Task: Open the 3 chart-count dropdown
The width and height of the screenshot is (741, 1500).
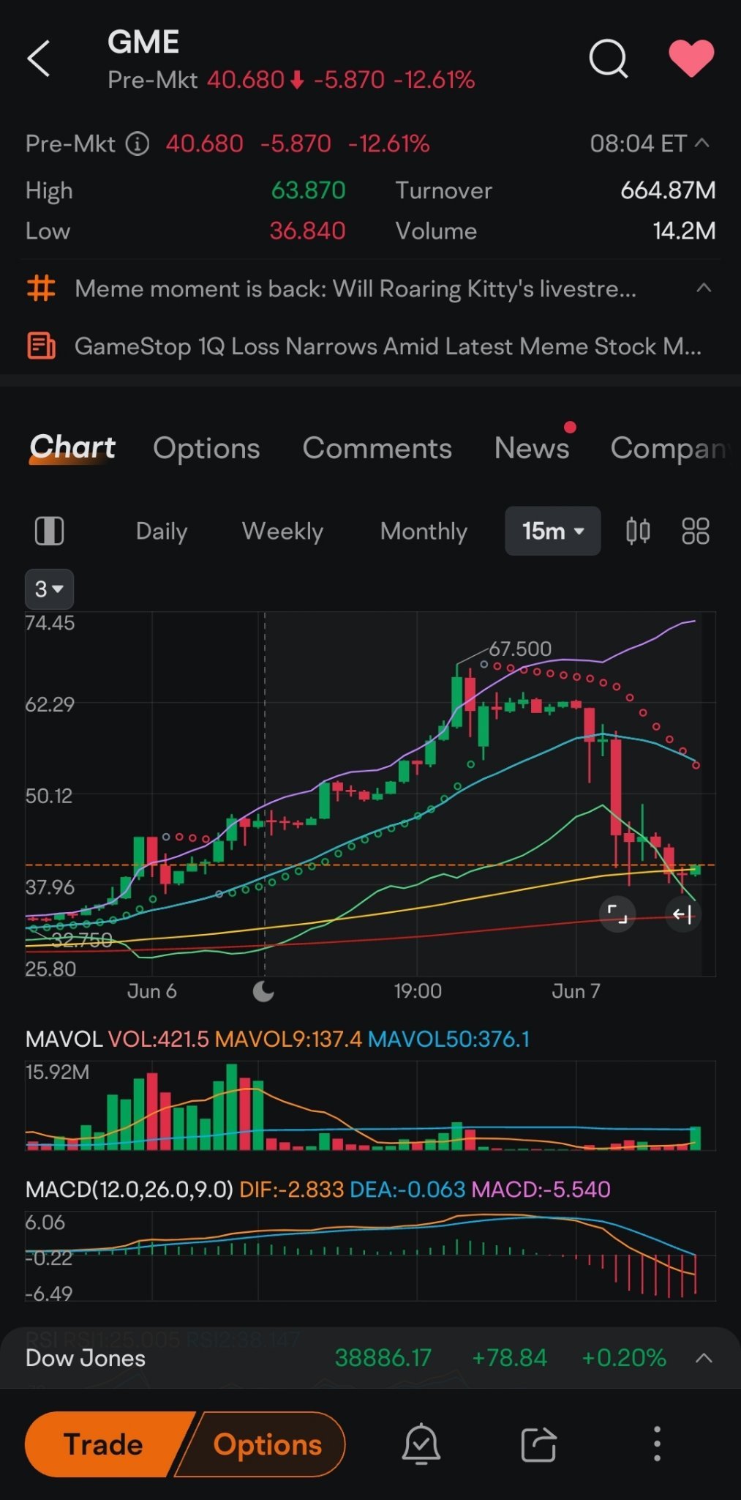Action: coord(49,589)
